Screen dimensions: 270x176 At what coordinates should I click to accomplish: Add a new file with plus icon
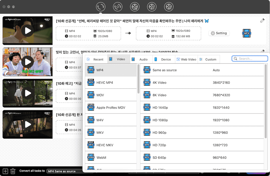pyautogui.click(x=5, y=171)
